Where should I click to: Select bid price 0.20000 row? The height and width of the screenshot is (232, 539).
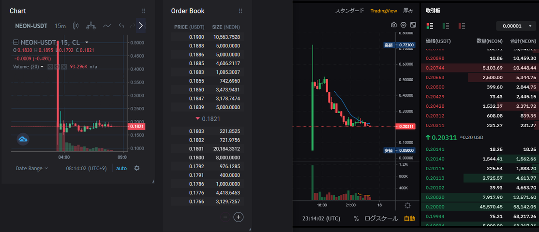coord(480,207)
